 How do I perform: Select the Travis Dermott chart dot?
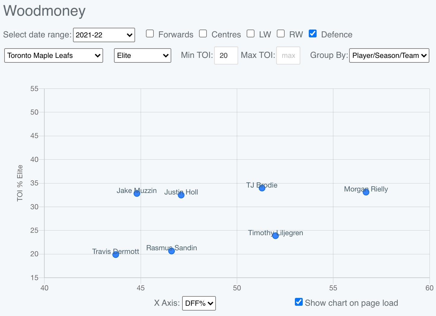tap(115, 254)
